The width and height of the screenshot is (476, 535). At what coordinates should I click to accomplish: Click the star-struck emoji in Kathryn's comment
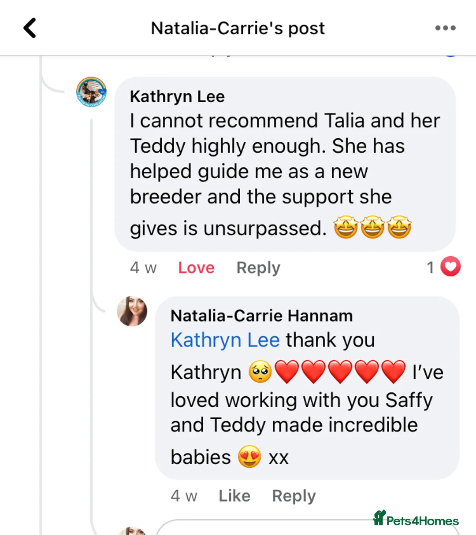(x=372, y=228)
